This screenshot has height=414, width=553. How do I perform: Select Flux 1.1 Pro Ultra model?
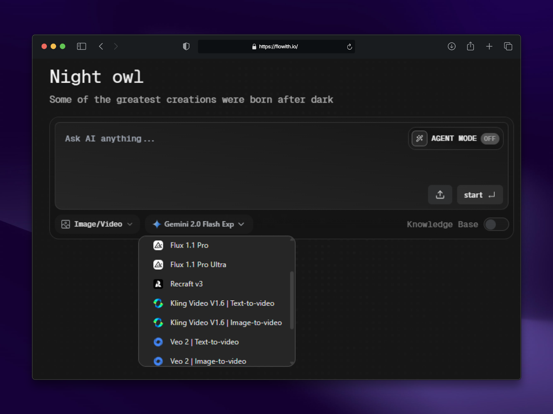click(198, 265)
